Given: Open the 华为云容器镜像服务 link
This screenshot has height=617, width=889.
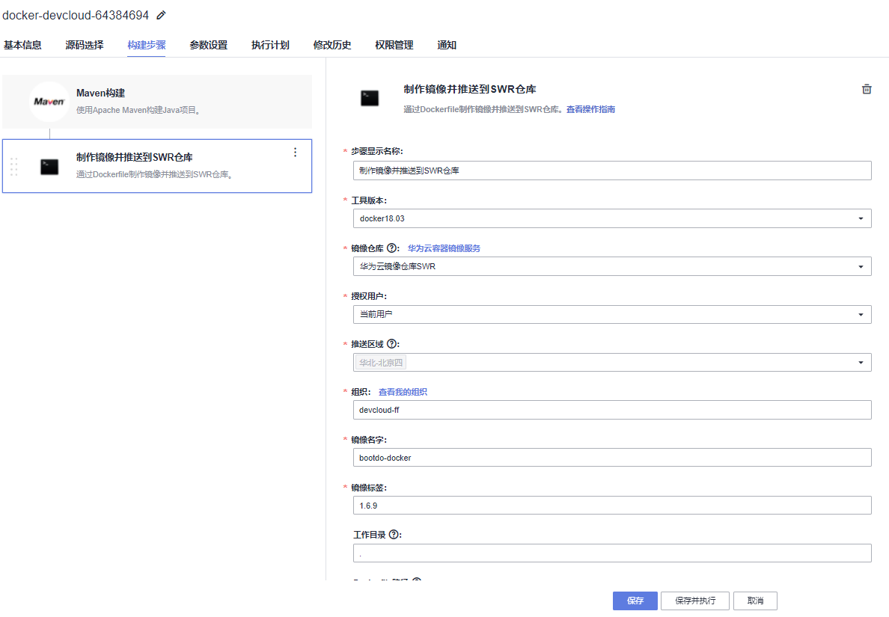Looking at the screenshot, I should point(444,248).
